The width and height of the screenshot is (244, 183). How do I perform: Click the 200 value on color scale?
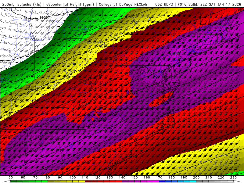coord(196,178)
